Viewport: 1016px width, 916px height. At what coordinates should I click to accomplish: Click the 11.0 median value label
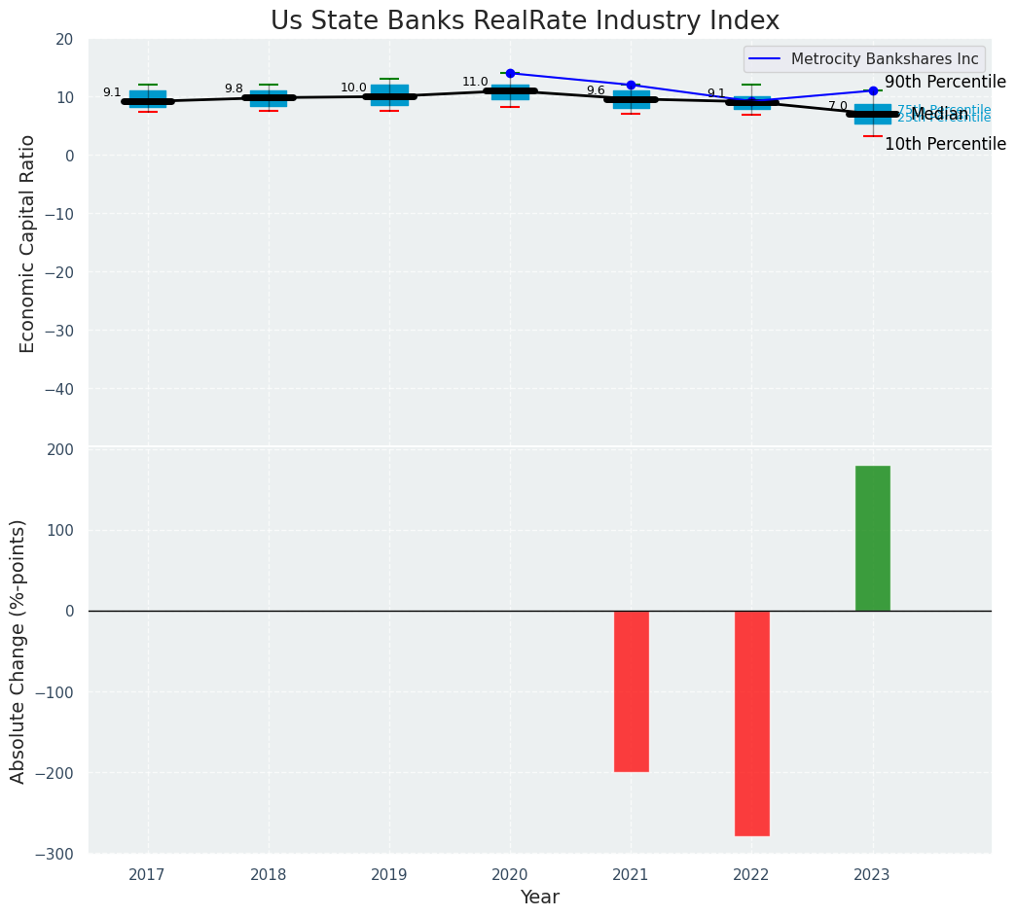(x=475, y=82)
